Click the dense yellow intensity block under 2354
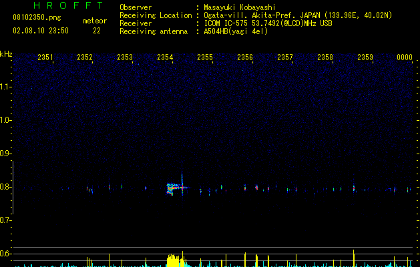The image size is (420, 267). (x=173, y=260)
